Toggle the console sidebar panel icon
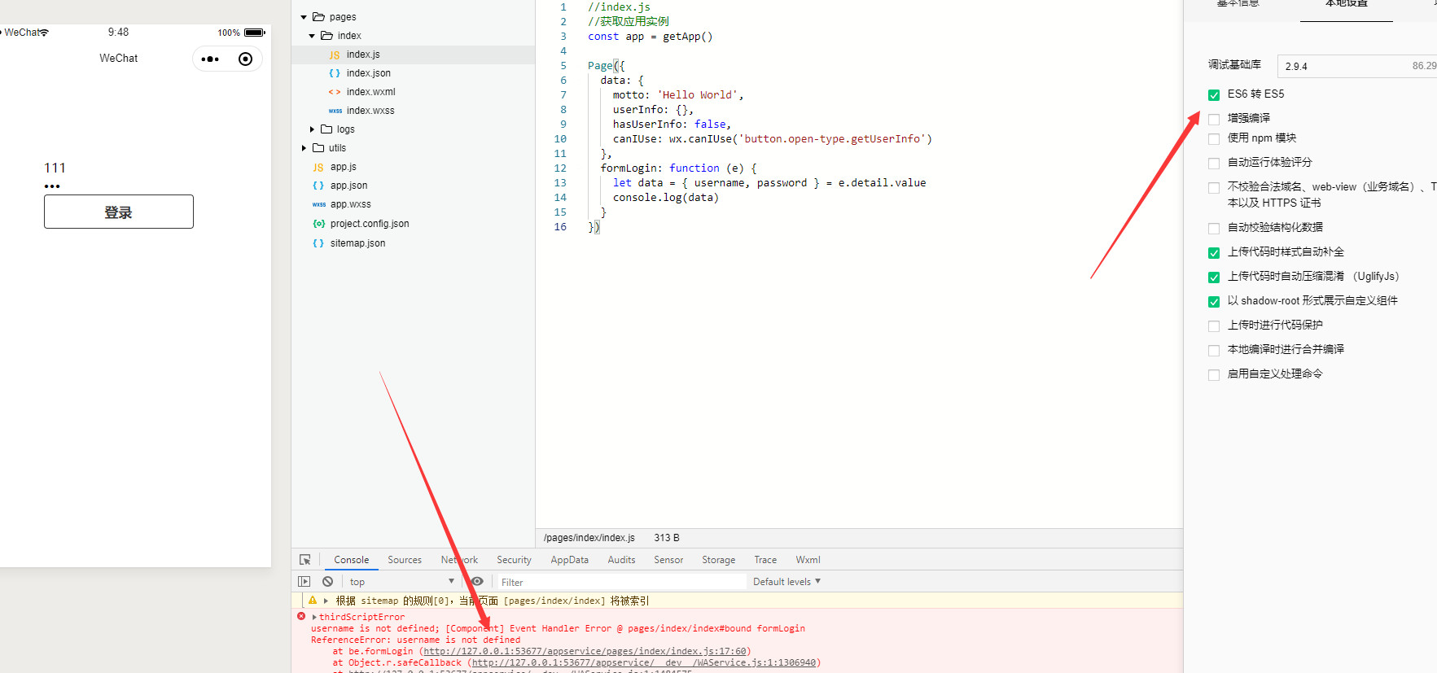1437x673 pixels. [304, 582]
